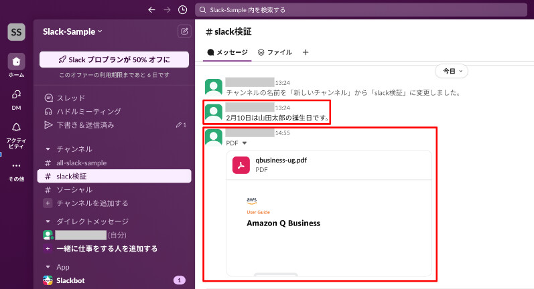The image size is (534, 289).
Task: Go forward with the right arrow icon
Action: click(x=167, y=10)
